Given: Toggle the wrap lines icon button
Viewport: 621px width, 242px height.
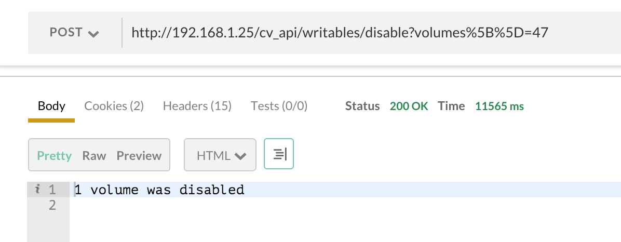Looking at the screenshot, I should pos(279,154).
